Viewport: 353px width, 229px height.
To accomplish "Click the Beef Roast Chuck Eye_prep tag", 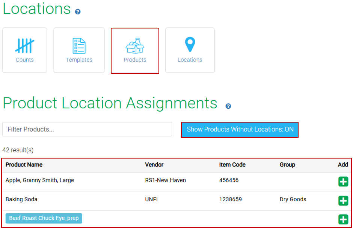I will (x=44, y=218).
